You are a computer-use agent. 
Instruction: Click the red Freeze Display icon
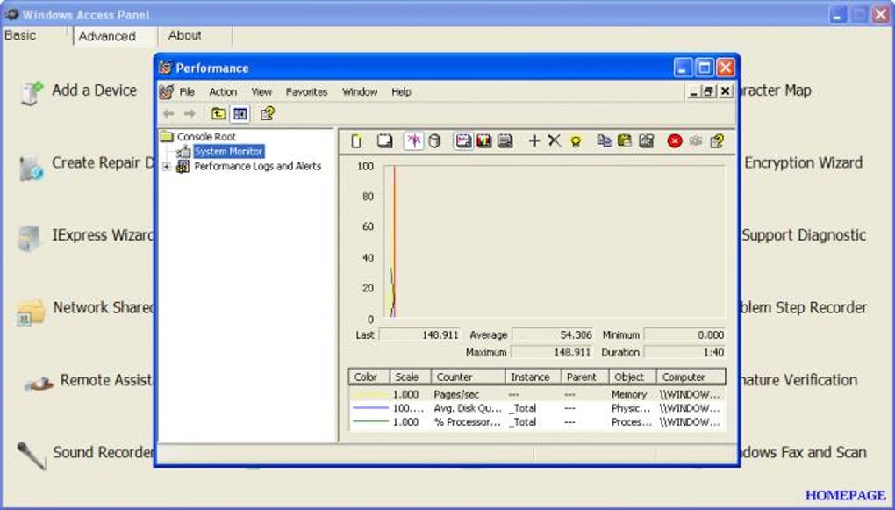(x=674, y=141)
